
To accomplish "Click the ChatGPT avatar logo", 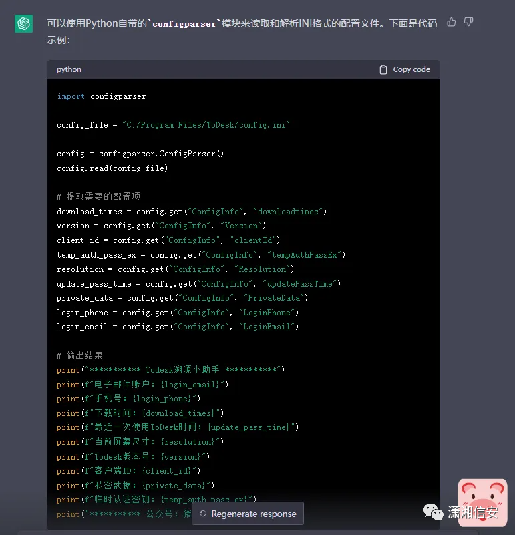I will click(x=23, y=23).
